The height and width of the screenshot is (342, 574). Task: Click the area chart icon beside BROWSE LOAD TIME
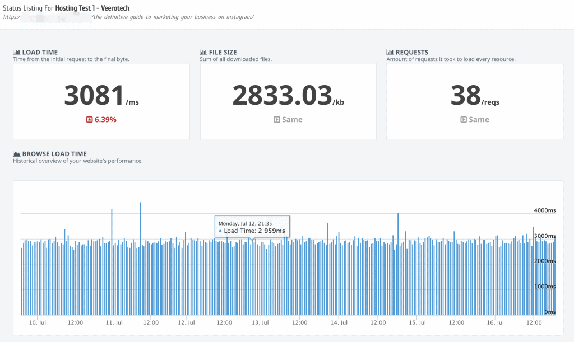coord(17,154)
